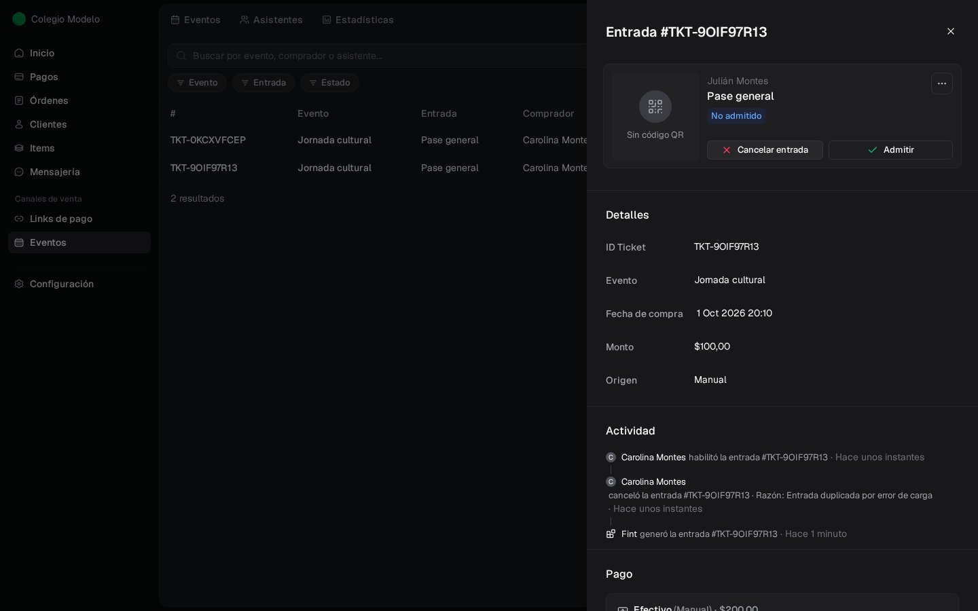Image resolution: width=978 pixels, height=611 pixels.
Task: Switch to the Asistentes tab
Action: [271, 20]
